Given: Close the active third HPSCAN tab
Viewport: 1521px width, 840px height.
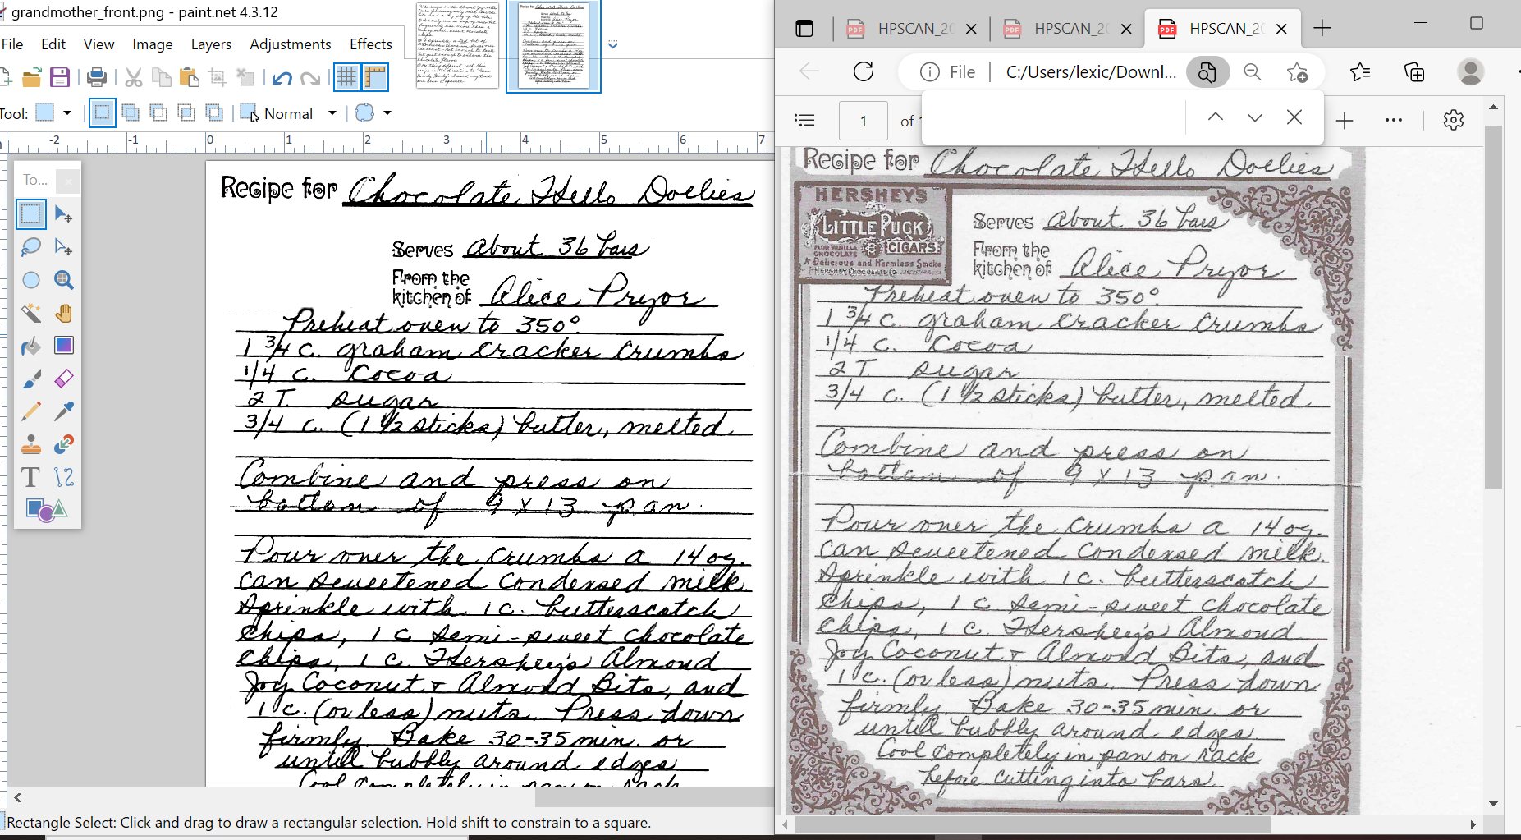Looking at the screenshot, I should (1282, 29).
